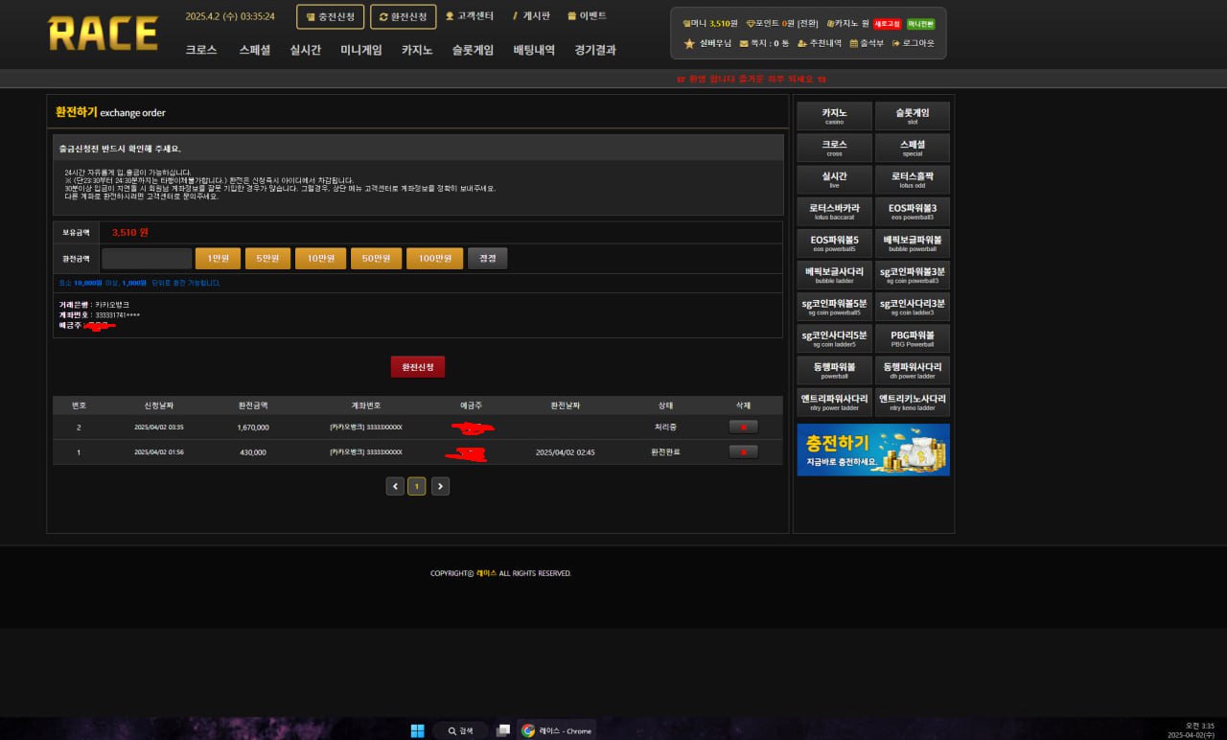Delete withdrawal request row 2

743,428
